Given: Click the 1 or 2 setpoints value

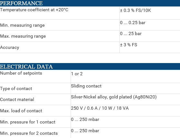Looking at the screenshot, I should click(77, 74).
